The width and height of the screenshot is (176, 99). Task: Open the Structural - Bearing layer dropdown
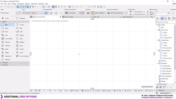click(x=32, y=13)
